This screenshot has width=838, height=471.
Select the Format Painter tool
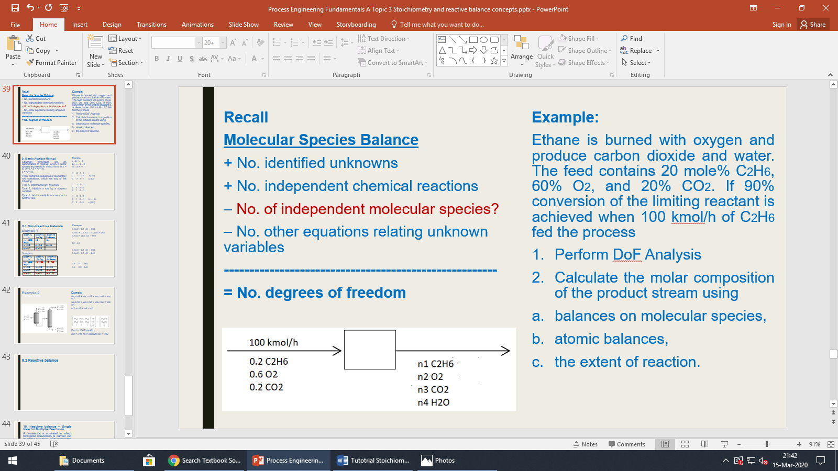click(x=51, y=62)
